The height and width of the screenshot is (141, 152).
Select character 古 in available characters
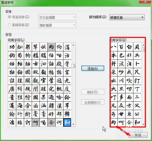[36, 64]
